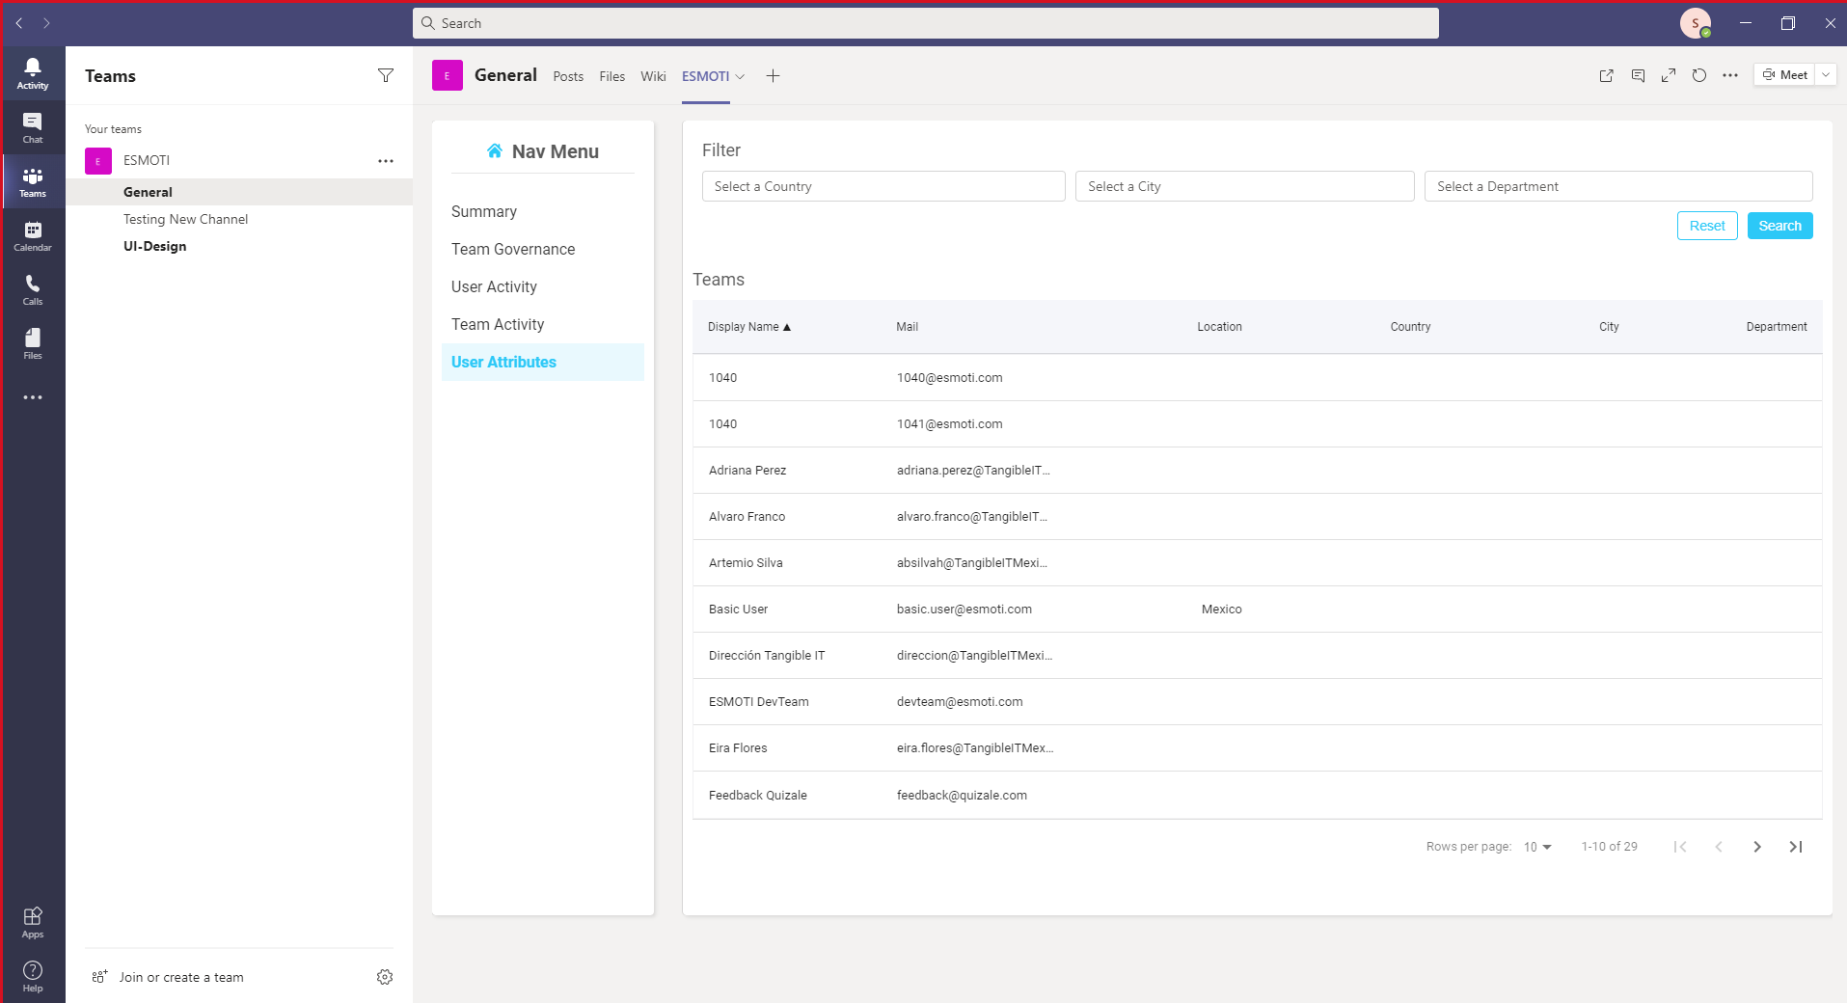Select the Basic User row
Viewport: 1847px width, 1003px height.
pos(1258,610)
